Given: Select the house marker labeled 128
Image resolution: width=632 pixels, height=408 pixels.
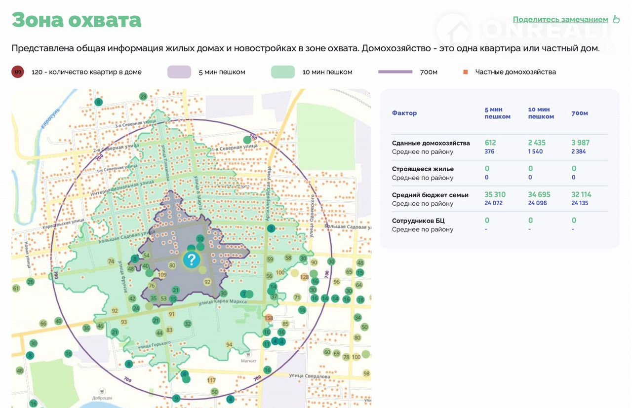Looking at the screenshot, I should (x=304, y=277).
